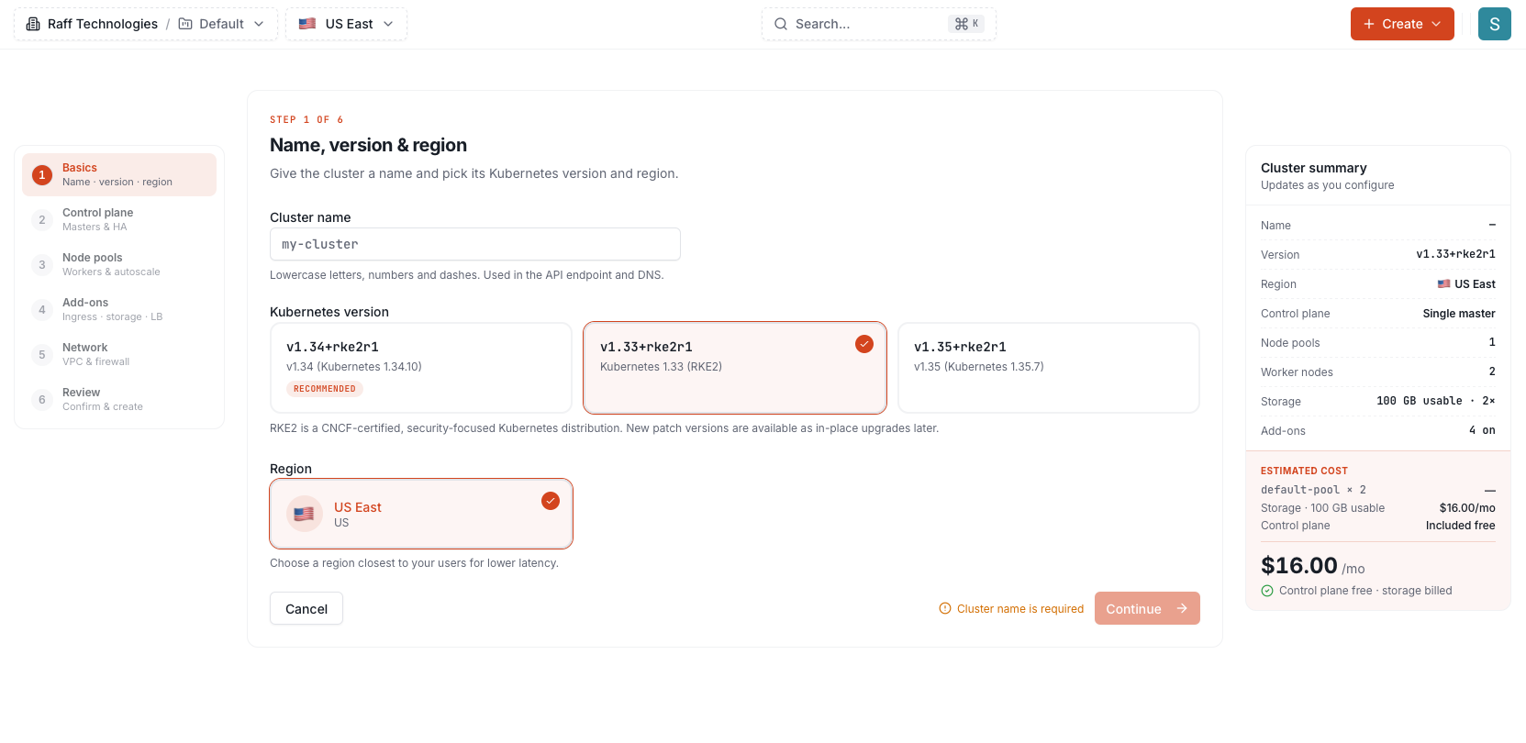The width and height of the screenshot is (1526, 743).
Task: Select Kubernetes version v1.33+rke2r1 card
Action: [735, 368]
